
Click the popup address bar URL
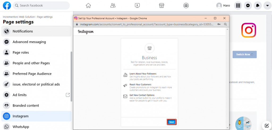pos(147,24)
